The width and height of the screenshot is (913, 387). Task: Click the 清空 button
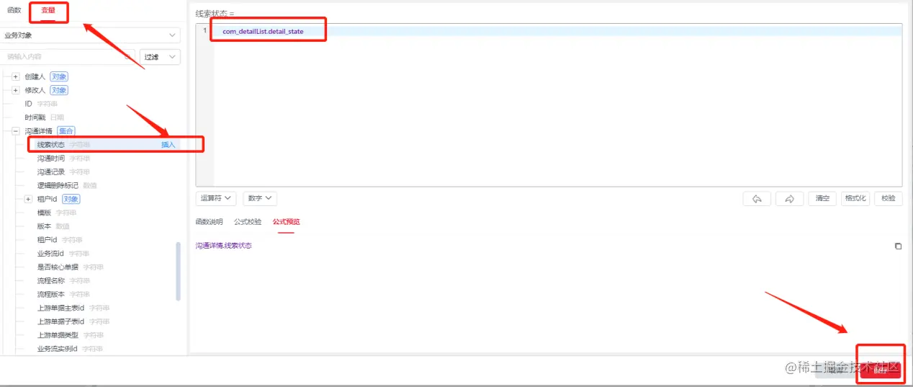(x=822, y=198)
